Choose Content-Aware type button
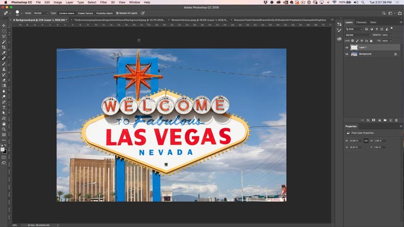The height and width of the screenshot is (227, 404). click(66, 13)
